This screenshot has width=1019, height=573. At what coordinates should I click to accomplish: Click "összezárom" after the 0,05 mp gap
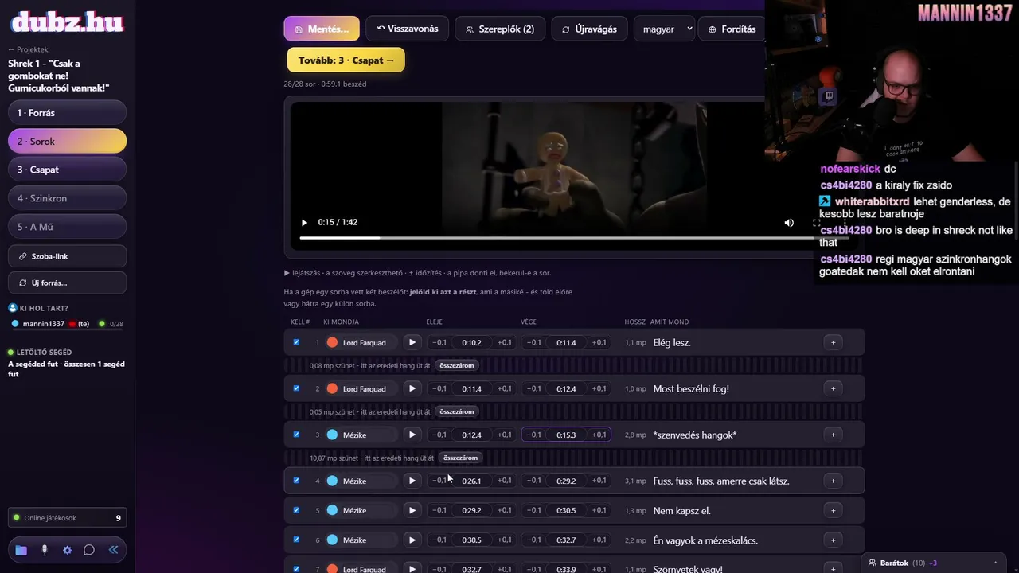(x=457, y=411)
